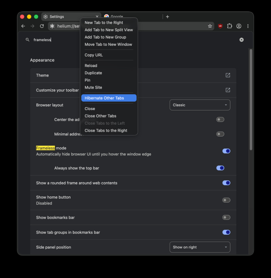Choose Close Other Tabs

pyautogui.click(x=109, y=116)
